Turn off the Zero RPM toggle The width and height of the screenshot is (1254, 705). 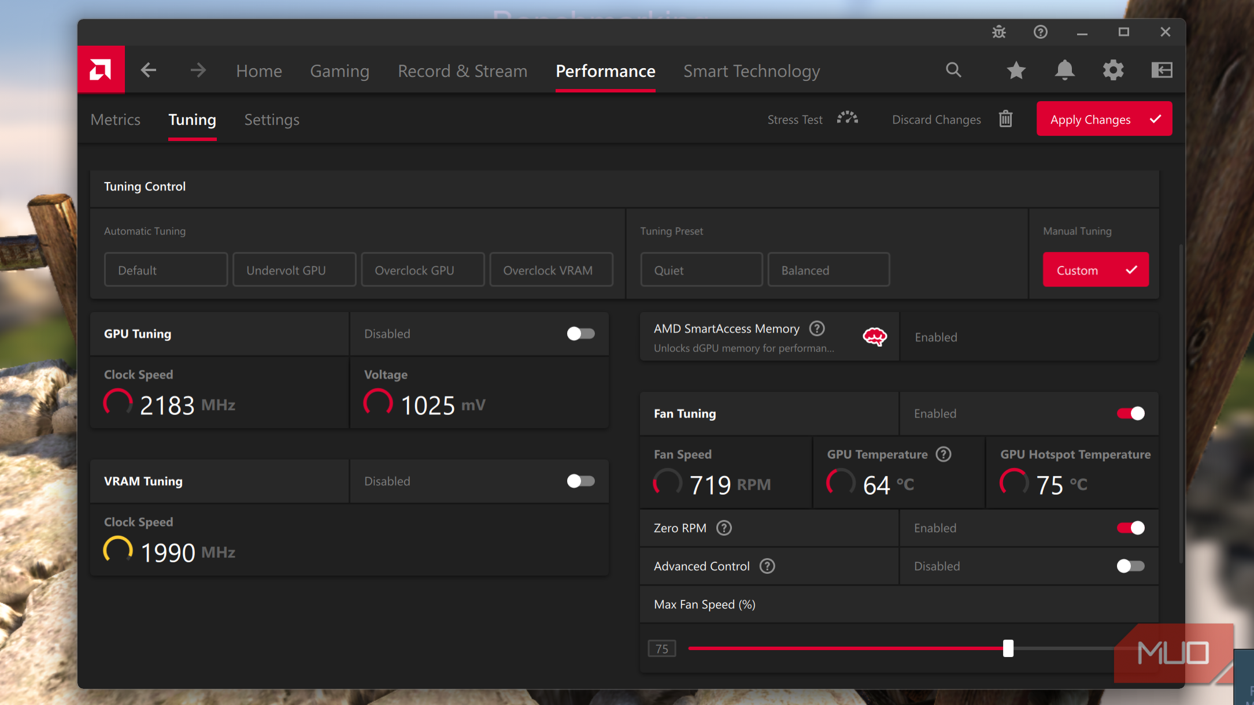(x=1130, y=528)
